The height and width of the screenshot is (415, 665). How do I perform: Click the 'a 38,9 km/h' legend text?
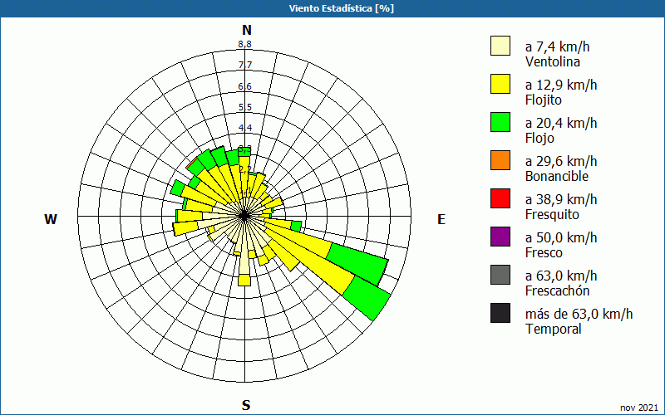[560, 199]
